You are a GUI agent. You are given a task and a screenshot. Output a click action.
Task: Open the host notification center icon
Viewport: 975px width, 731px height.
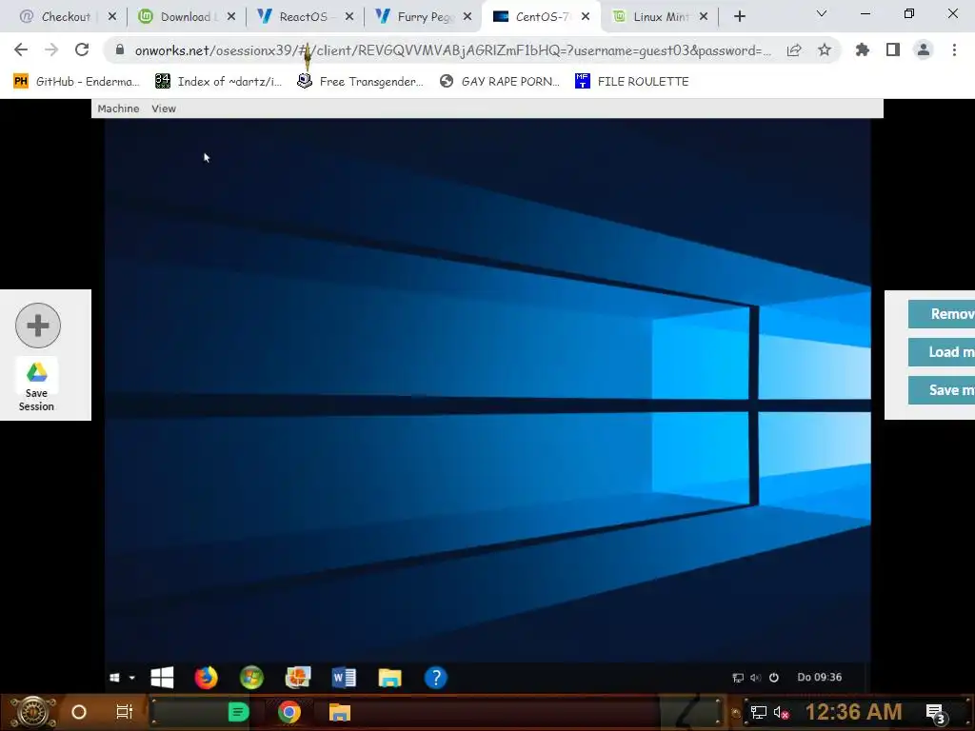936,713
